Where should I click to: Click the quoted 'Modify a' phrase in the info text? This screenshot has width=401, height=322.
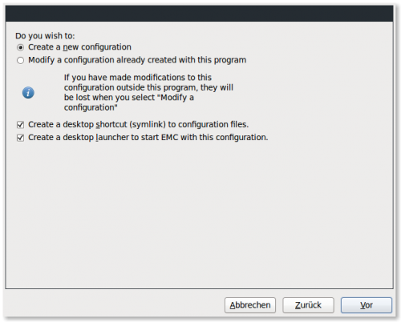click(x=176, y=98)
